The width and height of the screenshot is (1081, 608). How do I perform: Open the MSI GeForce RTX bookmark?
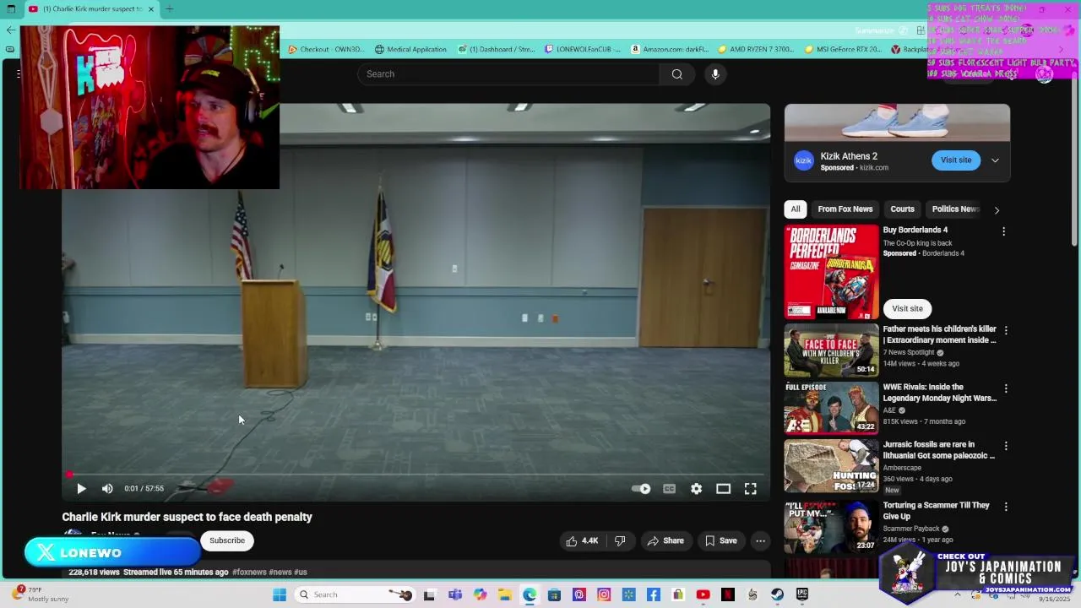click(x=842, y=49)
